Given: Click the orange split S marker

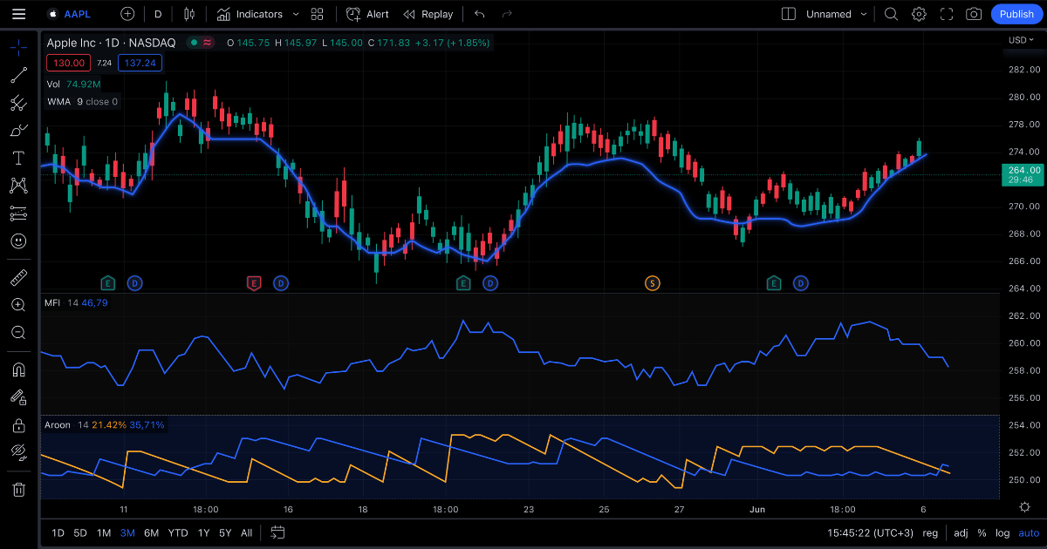Looking at the screenshot, I should click(653, 282).
